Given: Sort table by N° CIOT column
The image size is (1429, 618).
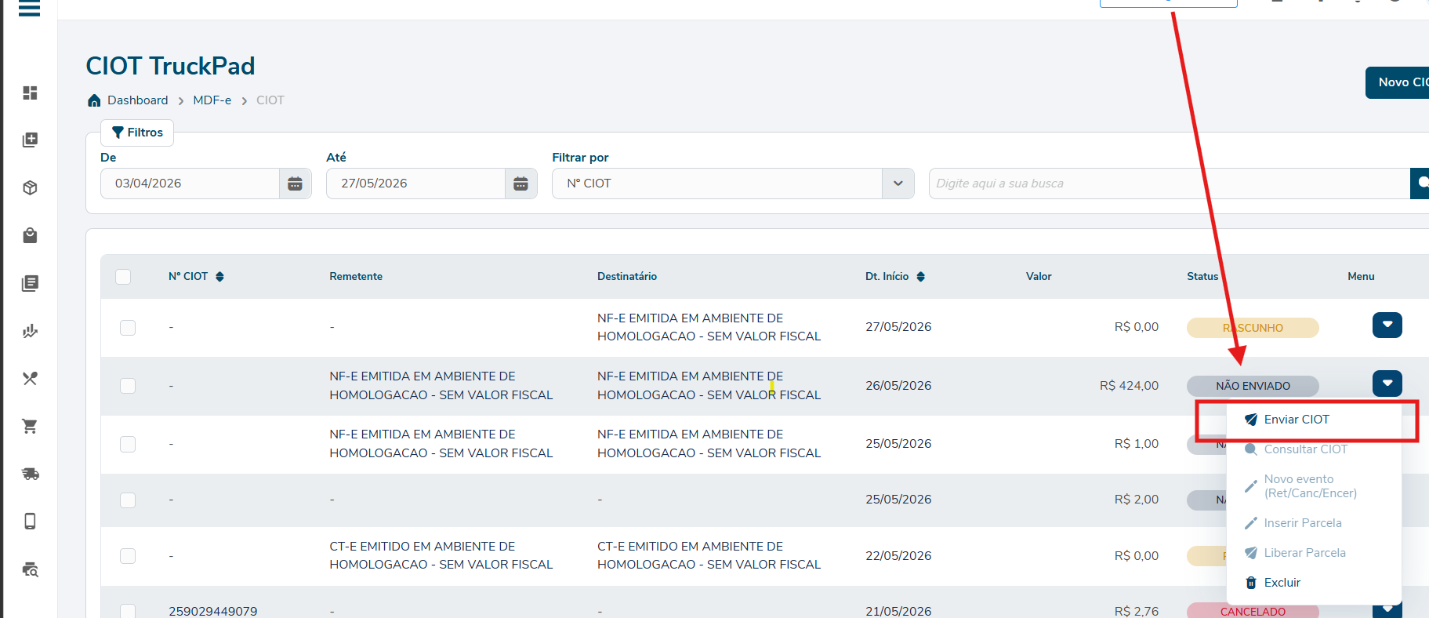Looking at the screenshot, I should pyautogui.click(x=220, y=277).
